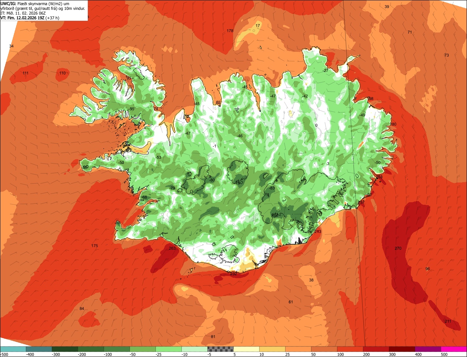Select the '34' value at the far left
Image resolution: width=467 pixels, height=357 pixels.
(x=11, y=46)
